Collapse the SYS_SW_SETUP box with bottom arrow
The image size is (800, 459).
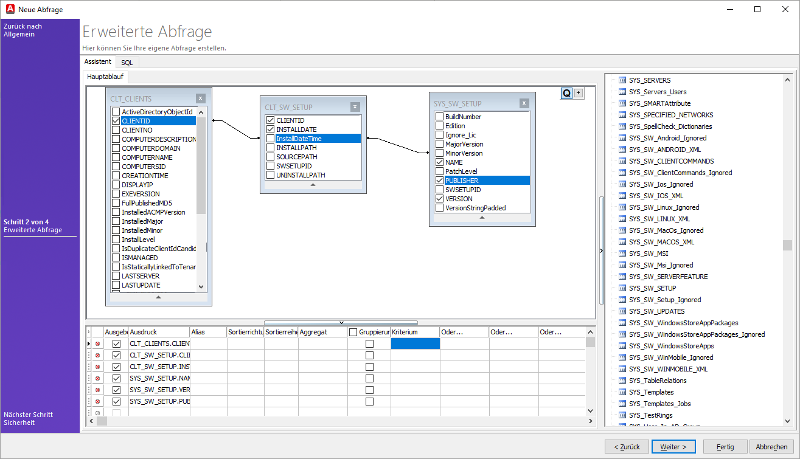coord(482,217)
